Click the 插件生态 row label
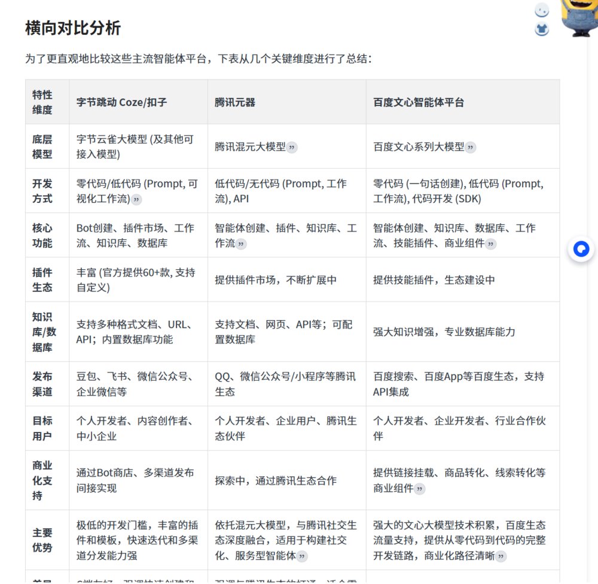The image size is (598, 584). pos(42,279)
